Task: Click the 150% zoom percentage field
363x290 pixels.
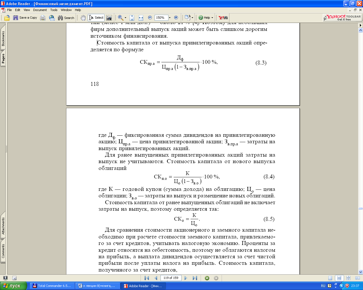Action: (x=161, y=18)
